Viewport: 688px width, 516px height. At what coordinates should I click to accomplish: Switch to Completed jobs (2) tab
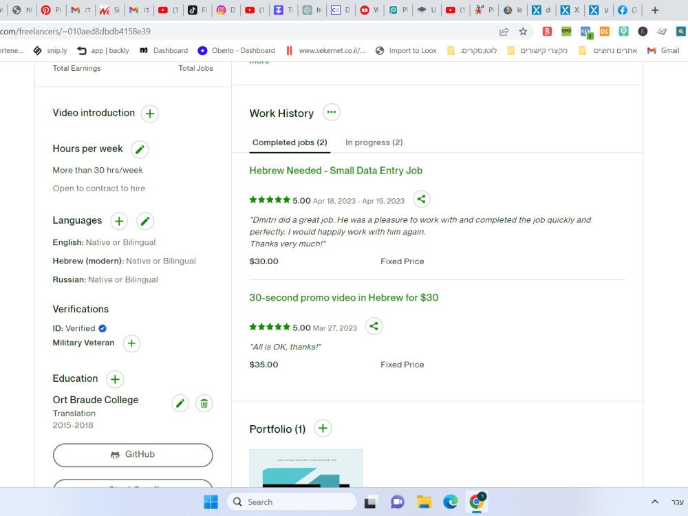coord(290,142)
